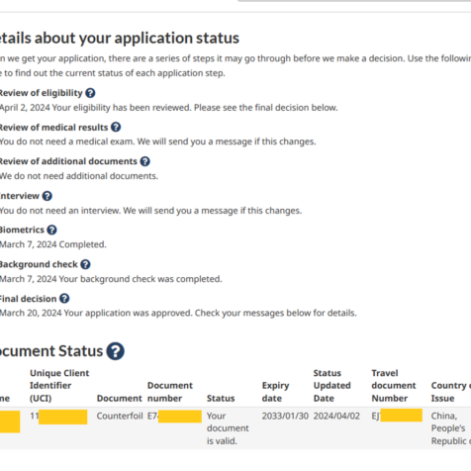This screenshot has width=471, height=471.
Task: Click help icon next to Interview
Action: tap(47, 196)
